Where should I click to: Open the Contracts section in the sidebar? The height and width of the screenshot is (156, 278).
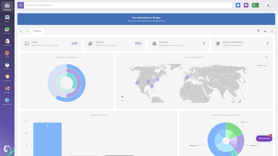pyautogui.click(x=7, y=42)
